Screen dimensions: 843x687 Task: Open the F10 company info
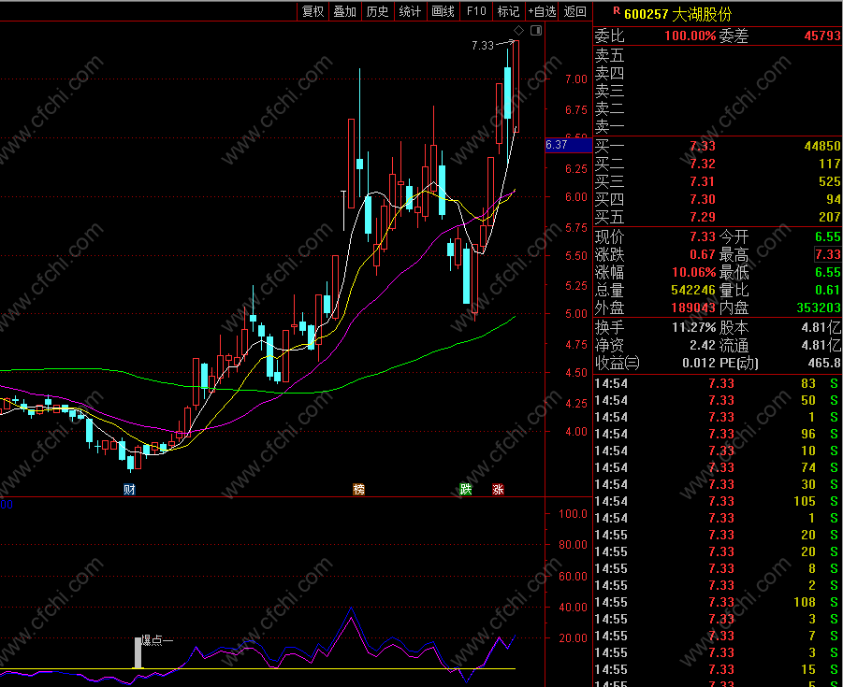pyautogui.click(x=476, y=11)
